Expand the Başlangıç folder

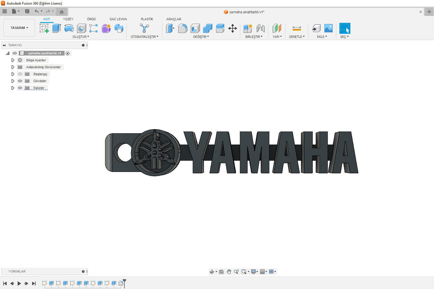pyautogui.click(x=13, y=74)
